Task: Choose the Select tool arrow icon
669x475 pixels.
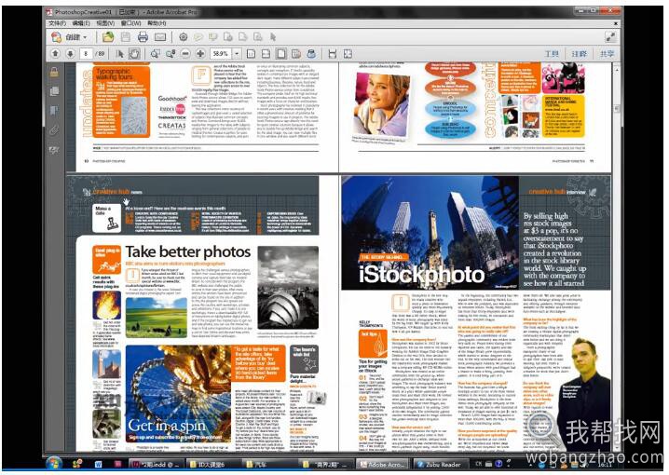Action: click(x=120, y=54)
